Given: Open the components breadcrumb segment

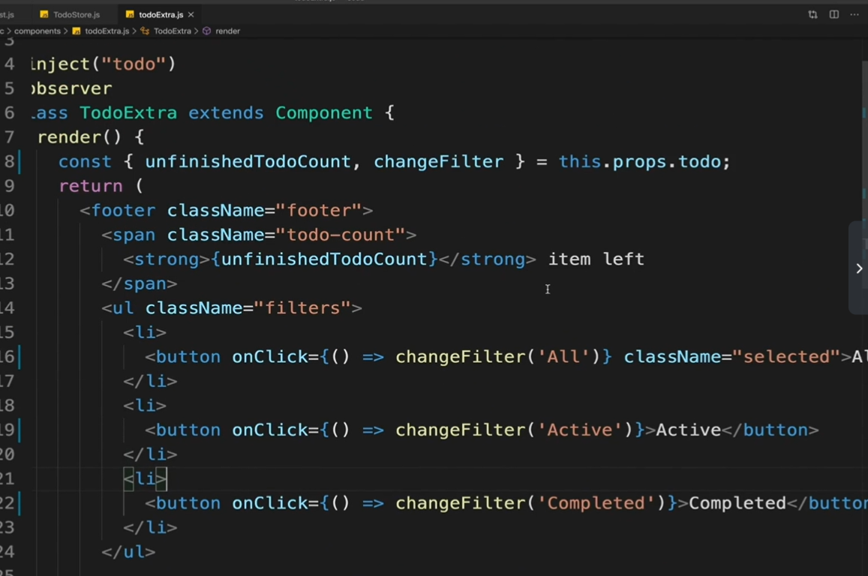Looking at the screenshot, I should (x=37, y=31).
